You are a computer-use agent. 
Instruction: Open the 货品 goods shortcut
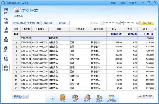click(x=63, y=98)
